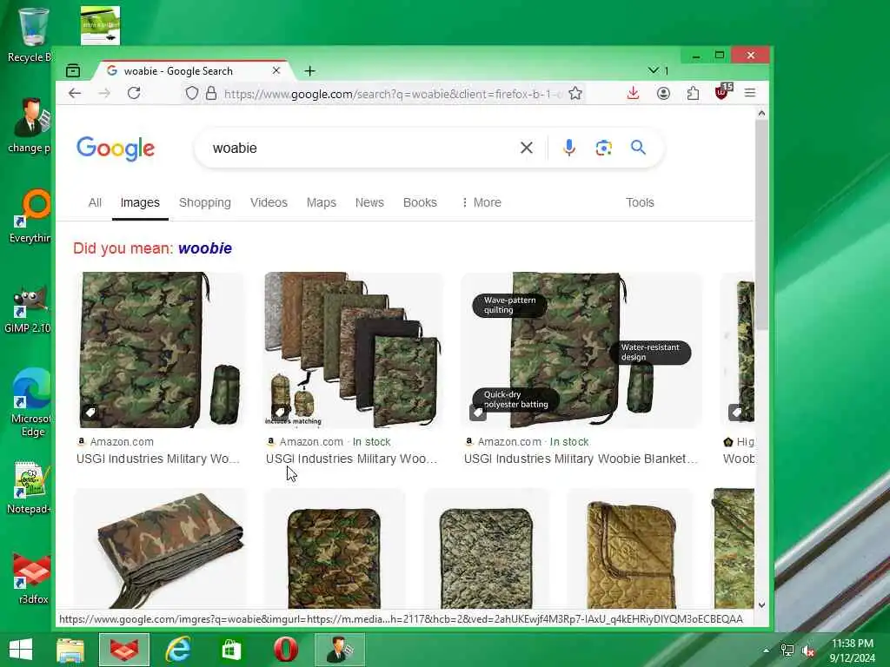Open Firefox View tab icon
This screenshot has width=890, height=667.
click(x=73, y=71)
